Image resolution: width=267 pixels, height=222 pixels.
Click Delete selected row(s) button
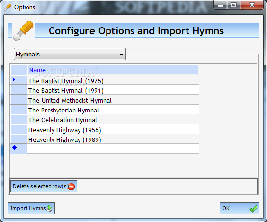point(44,186)
